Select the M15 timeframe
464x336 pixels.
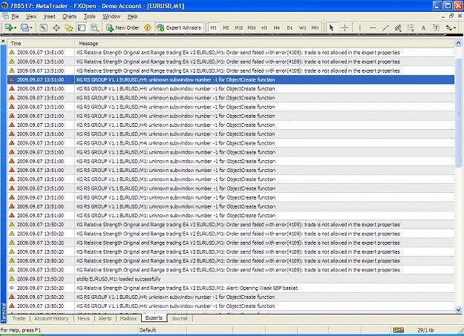point(239,27)
